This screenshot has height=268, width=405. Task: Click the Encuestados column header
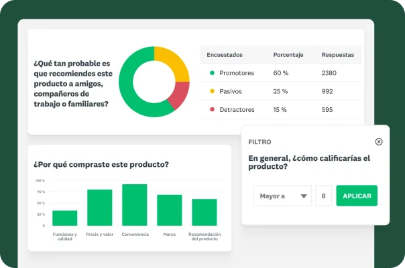click(x=225, y=55)
